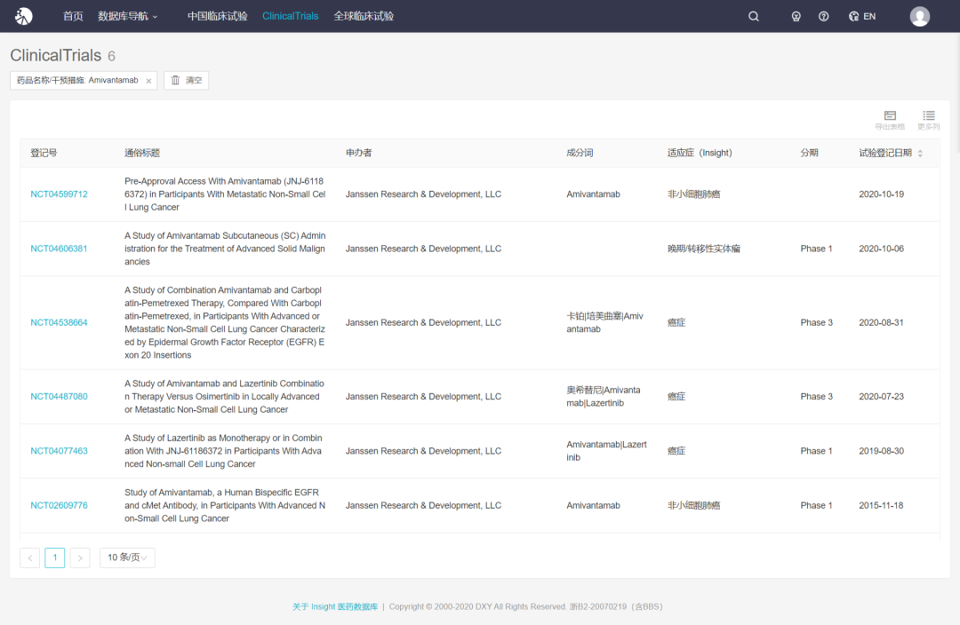Click the 癌症 cell for NCT04538664
The image size is (960, 625).
(x=676, y=323)
